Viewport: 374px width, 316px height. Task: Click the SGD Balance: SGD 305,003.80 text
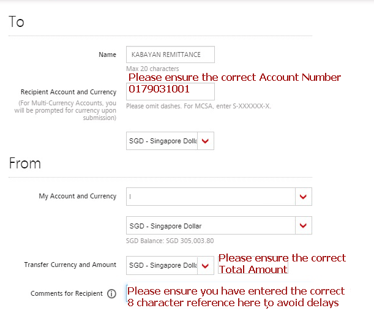coord(170,241)
